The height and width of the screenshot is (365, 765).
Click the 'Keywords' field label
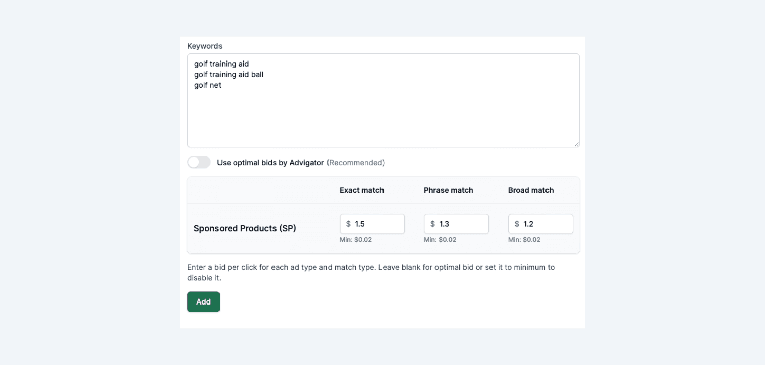[205, 46]
